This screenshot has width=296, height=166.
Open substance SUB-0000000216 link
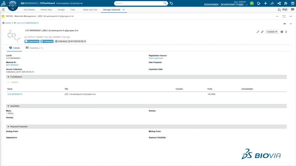click(x=15, y=94)
